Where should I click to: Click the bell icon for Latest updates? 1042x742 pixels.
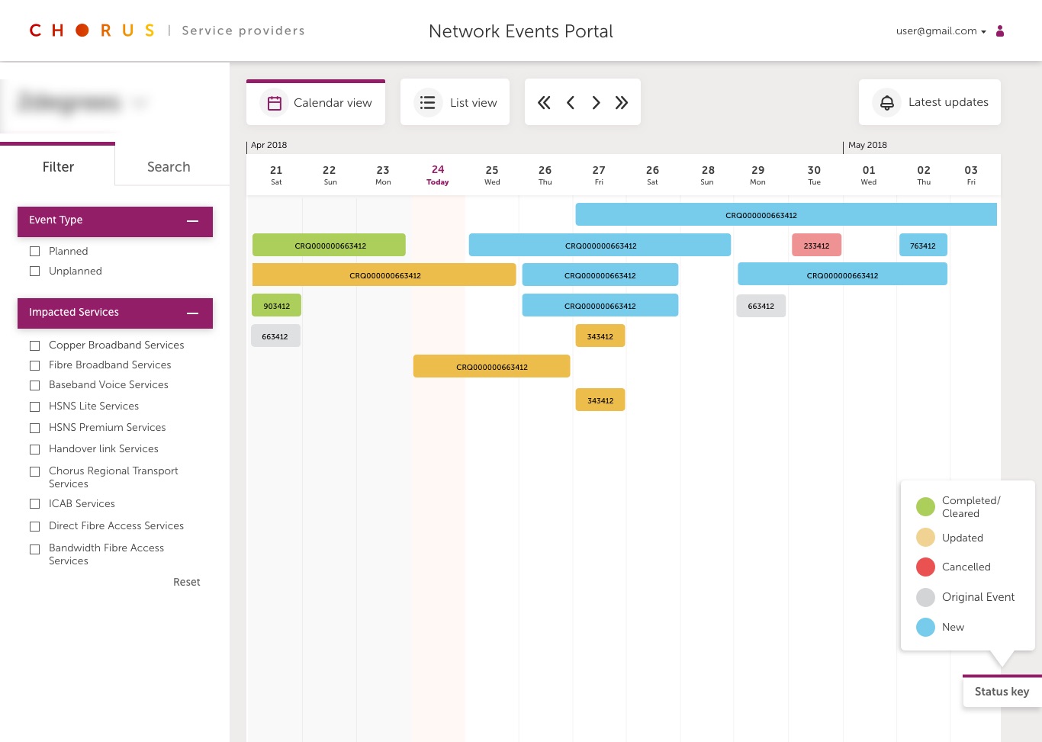(886, 102)
